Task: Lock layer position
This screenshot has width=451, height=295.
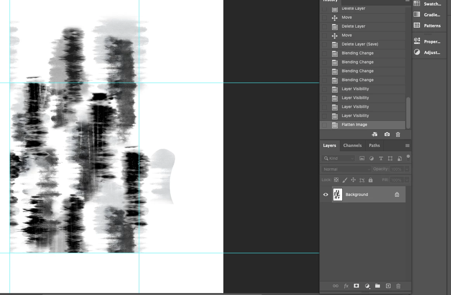Action: [x=353, y=180]
